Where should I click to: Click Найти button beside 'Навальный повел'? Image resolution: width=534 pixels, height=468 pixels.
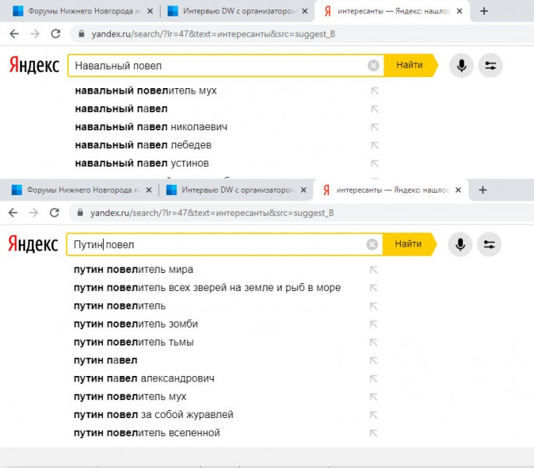(x=410, y=65)
